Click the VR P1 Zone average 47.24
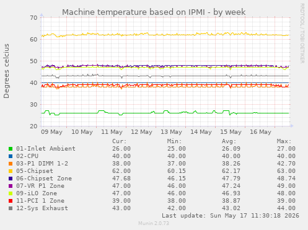This screenshot has width=308, height=230. [x=231, y=186]
